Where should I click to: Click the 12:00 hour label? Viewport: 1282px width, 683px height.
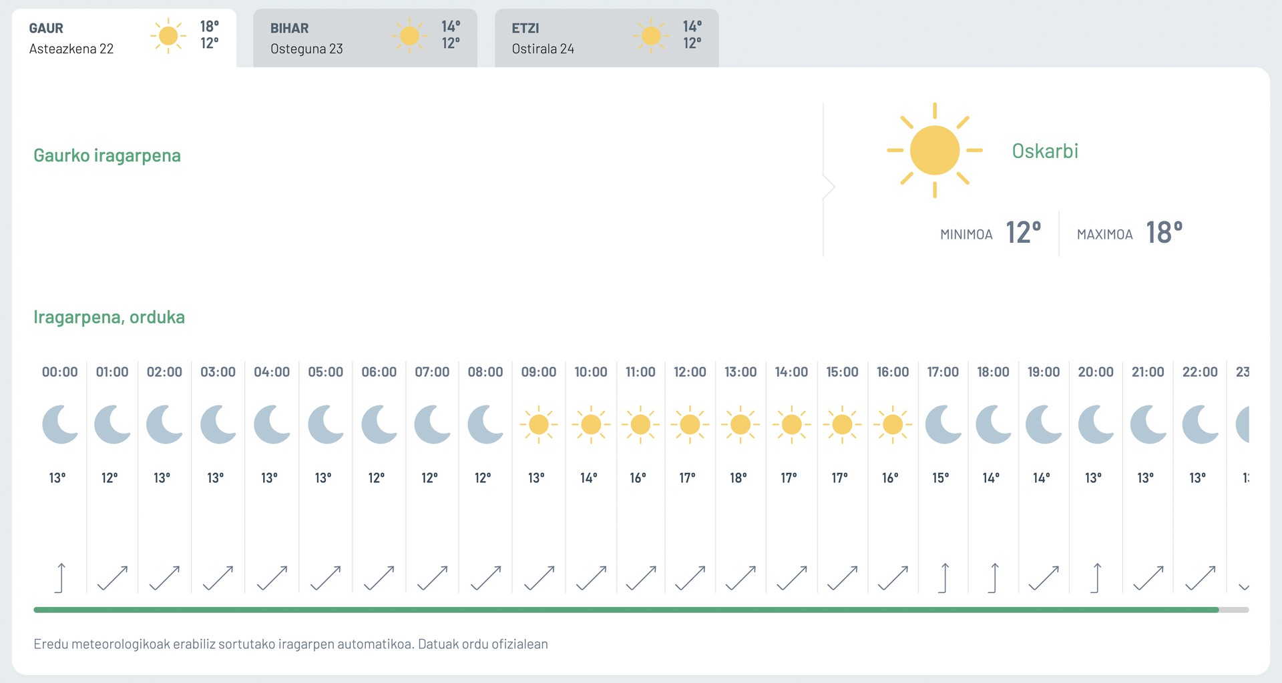point(690,372)
